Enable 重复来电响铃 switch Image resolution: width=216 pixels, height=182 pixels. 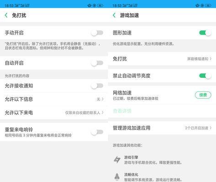97,132
